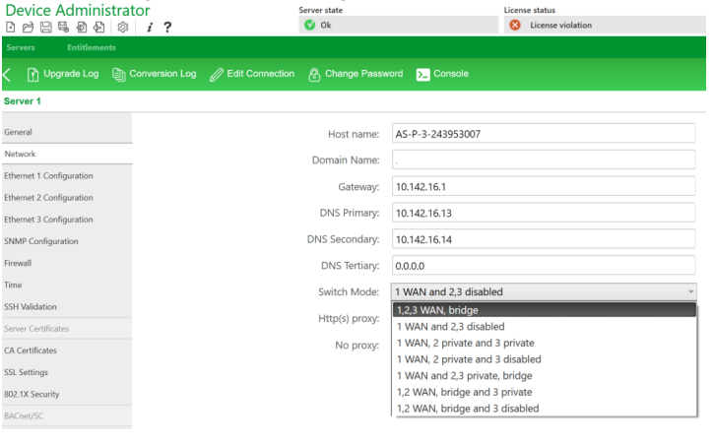This screenshot has width=714, height=447.
Task: Open SSL Settings
Action: pyautogui.click(x=67, y=372)
